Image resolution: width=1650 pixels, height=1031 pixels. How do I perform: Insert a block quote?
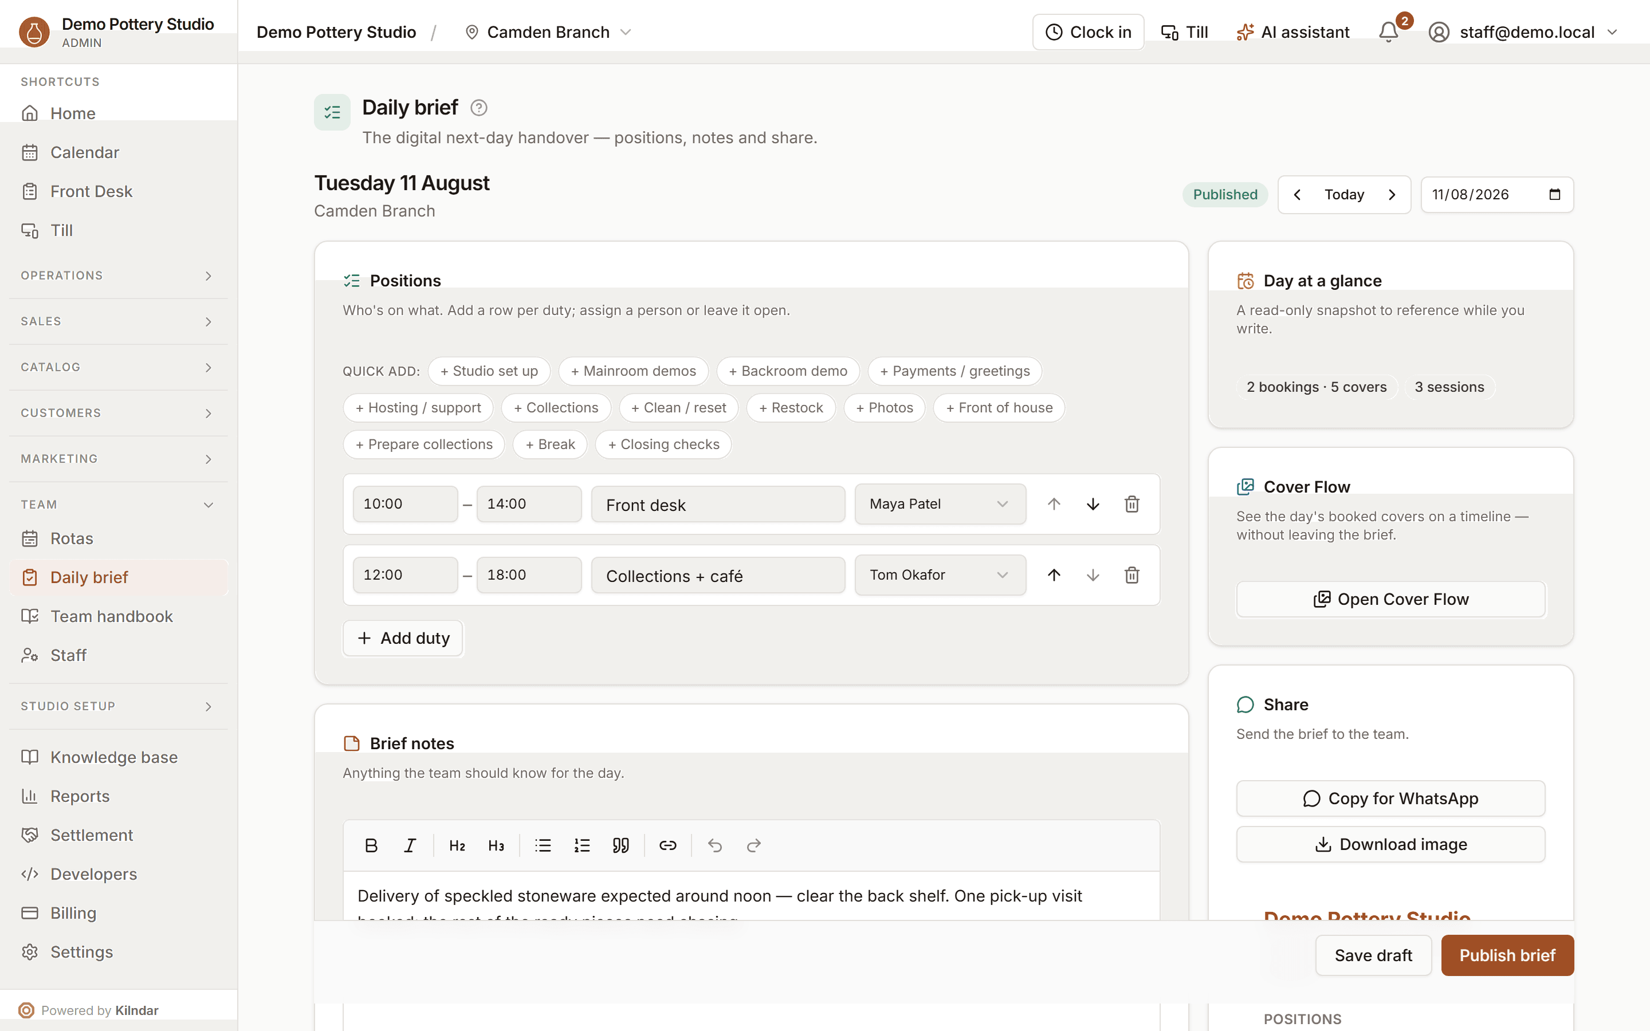tap(620, 845)
